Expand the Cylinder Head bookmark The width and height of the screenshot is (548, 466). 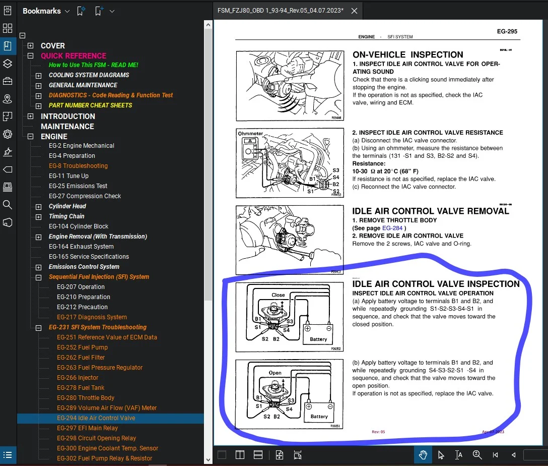(x=38, y=207)
